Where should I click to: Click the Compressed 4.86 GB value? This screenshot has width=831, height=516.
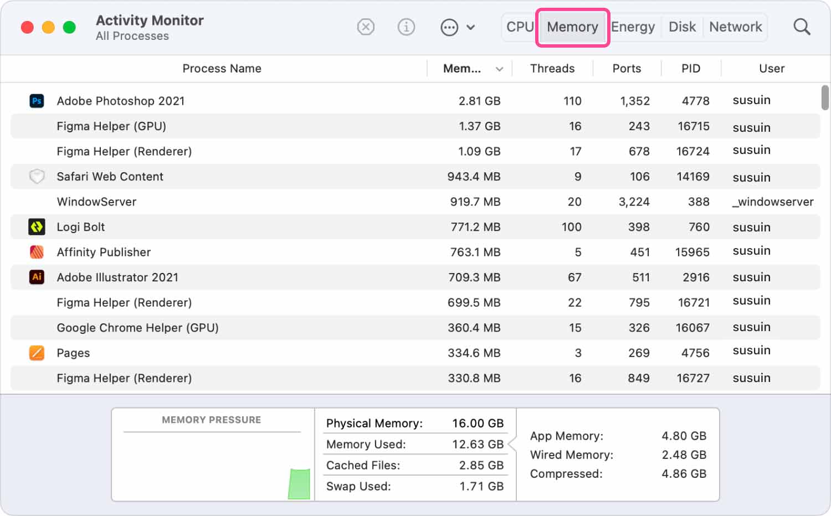coord(684,473)
